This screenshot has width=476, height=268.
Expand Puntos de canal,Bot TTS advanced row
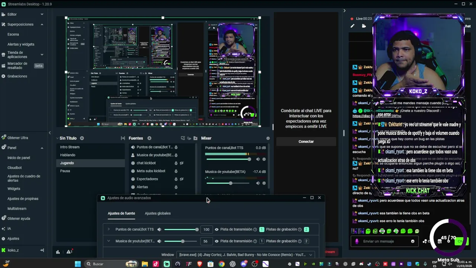point(109,229)
